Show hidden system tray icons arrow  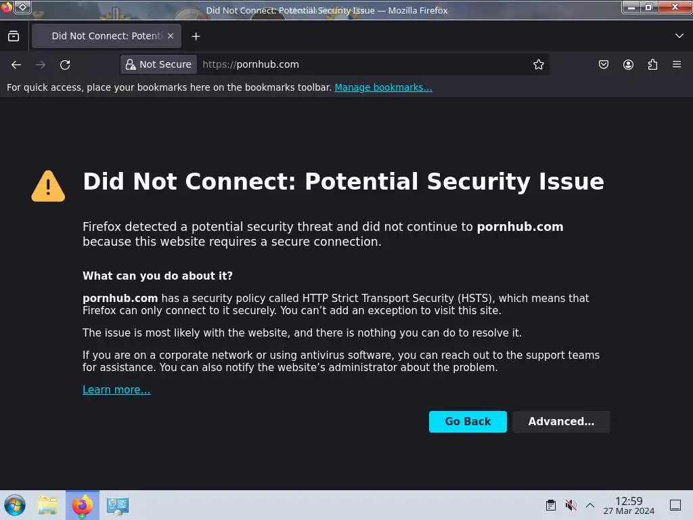[x=590, y=505]
